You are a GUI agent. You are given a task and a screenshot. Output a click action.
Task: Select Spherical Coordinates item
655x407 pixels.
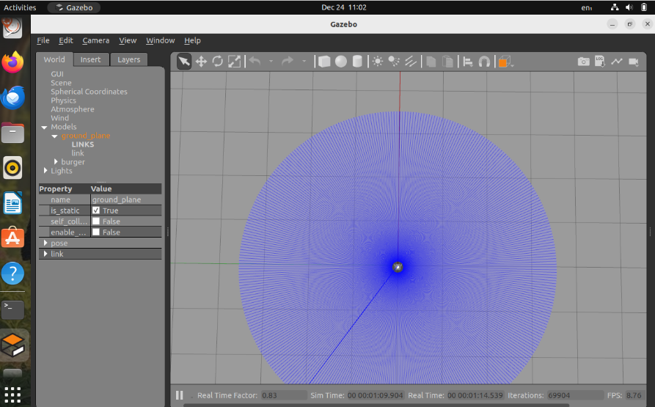point(89,92)
